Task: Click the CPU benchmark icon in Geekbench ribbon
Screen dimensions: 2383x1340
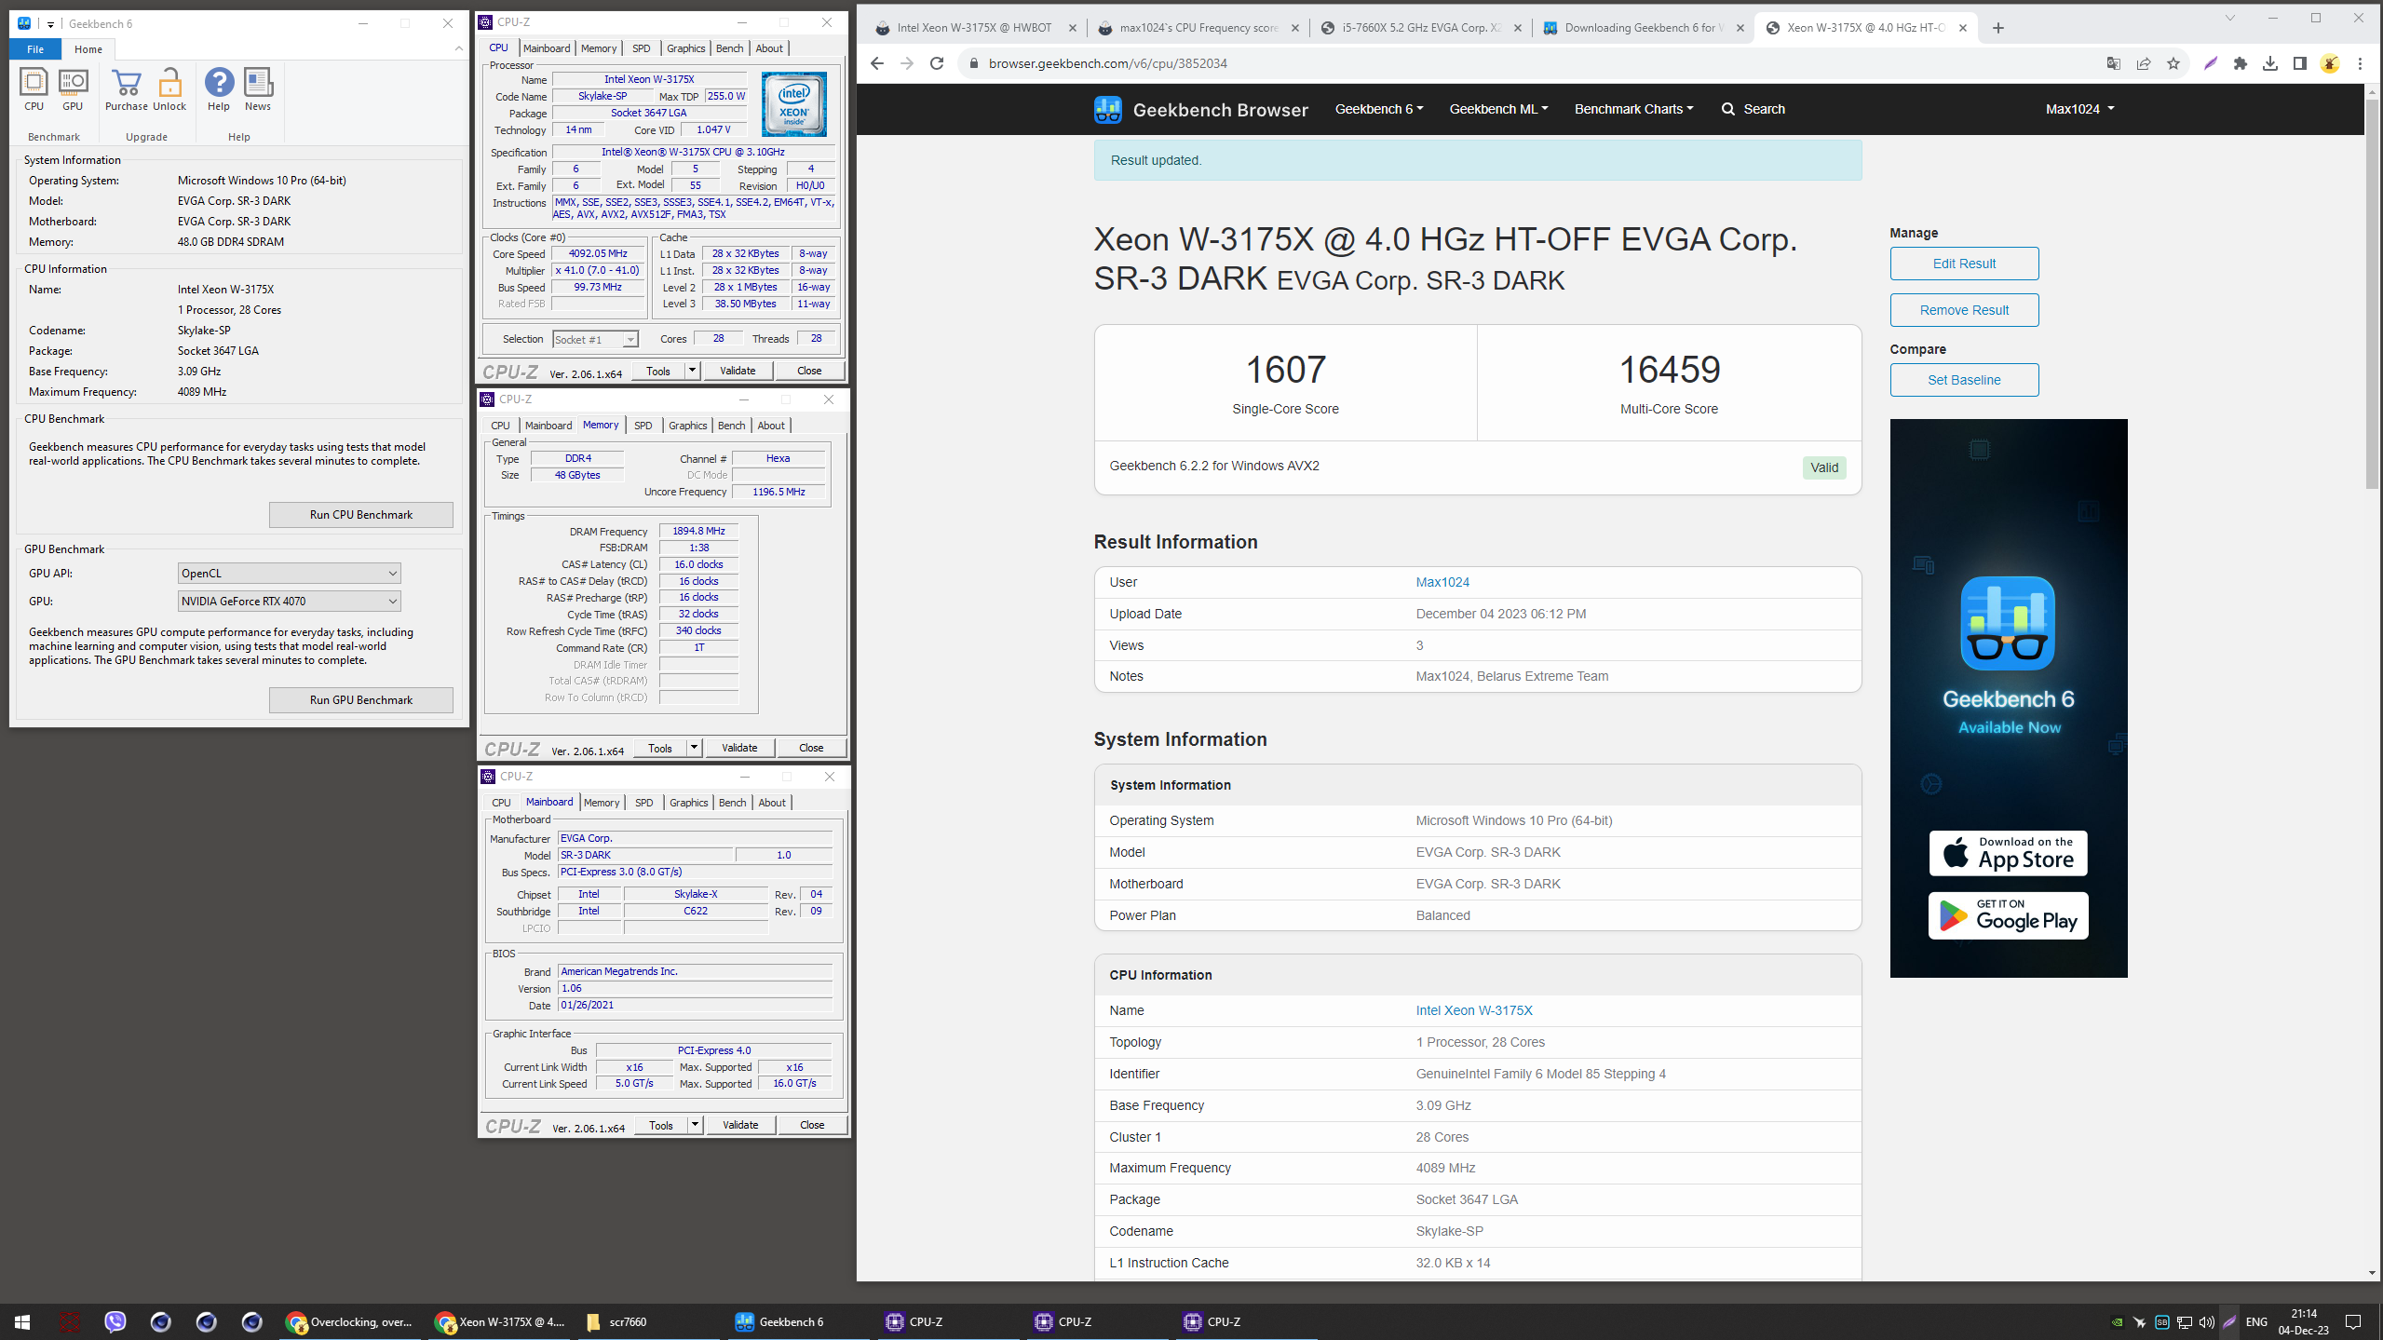Action: click(x=34, y=89)
